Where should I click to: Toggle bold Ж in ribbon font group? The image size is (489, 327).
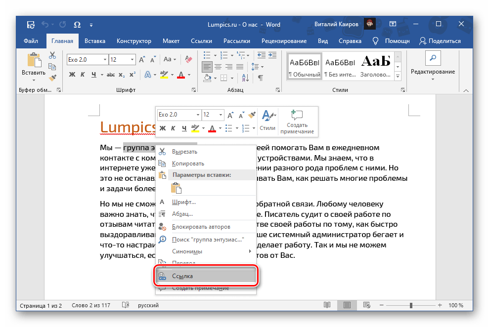click(72, 75)
